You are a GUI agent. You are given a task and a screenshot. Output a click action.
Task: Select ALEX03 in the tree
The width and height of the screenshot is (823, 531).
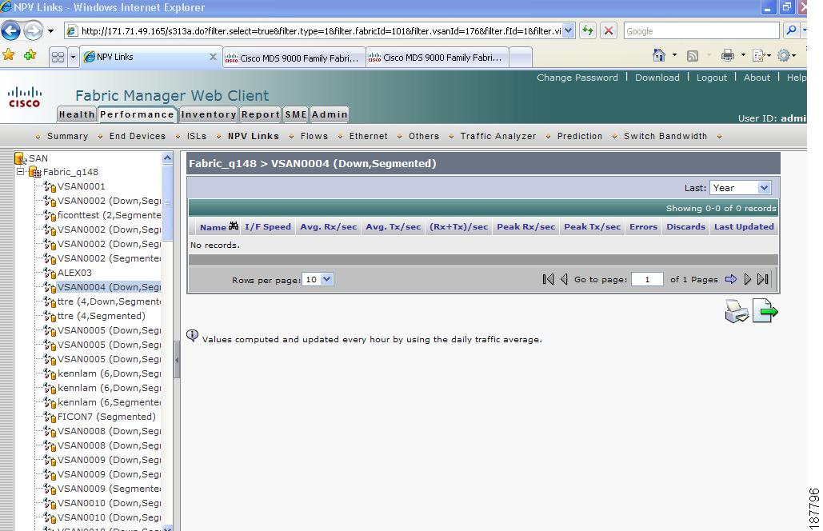(74, 273)
